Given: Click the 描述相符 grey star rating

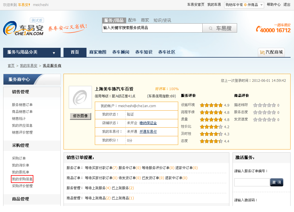Looking at the screenshot, I should pyautogui.click(x=264, y=105).
